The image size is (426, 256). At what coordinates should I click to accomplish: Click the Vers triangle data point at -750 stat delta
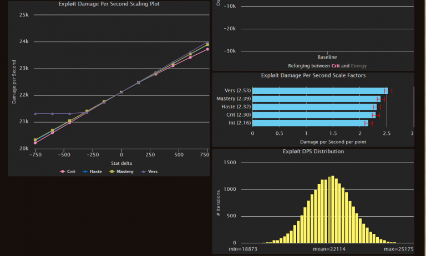click(35, 113)
